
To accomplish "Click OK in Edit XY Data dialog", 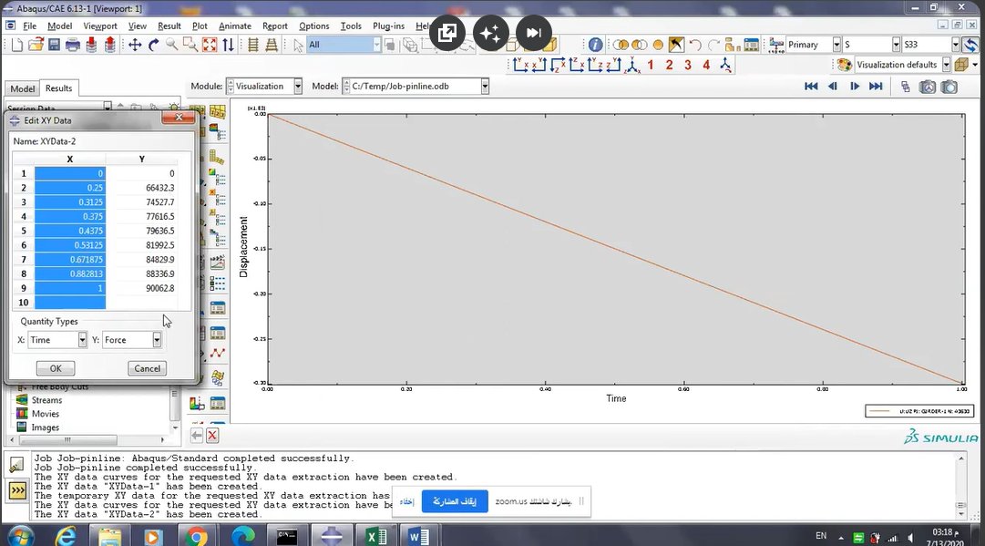I will (56, 368).
